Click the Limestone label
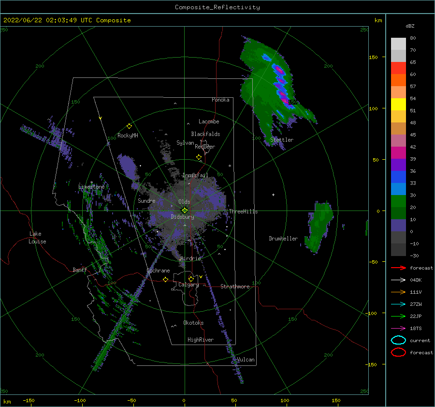 (x=91, y=187)
